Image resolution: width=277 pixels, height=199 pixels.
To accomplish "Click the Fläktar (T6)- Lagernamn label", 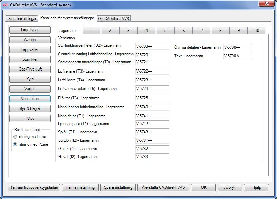I will (x=79, y=98).
